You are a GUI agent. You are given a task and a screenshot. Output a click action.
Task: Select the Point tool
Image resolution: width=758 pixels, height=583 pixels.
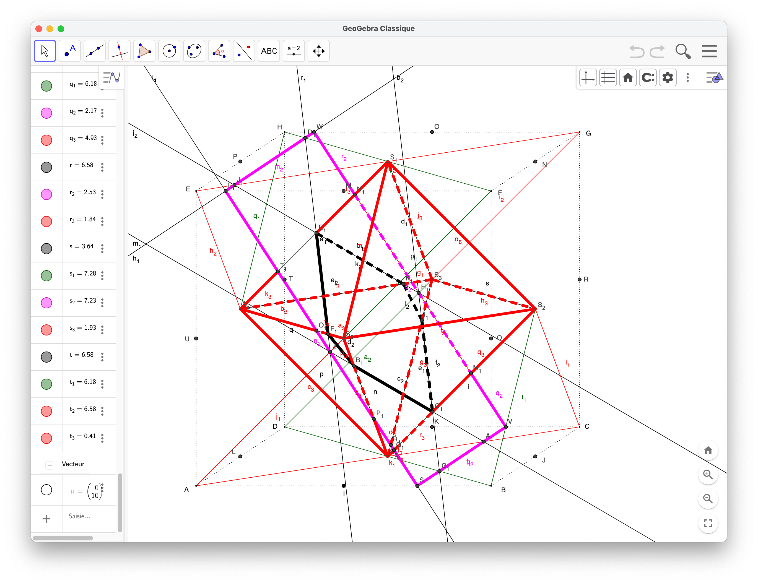[70, 51]
